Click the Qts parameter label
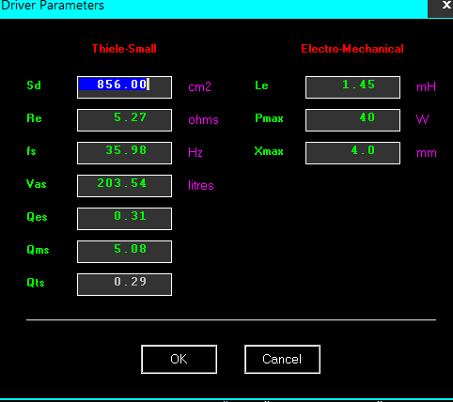This screenshot has height=402, width=453. (36, 283)
